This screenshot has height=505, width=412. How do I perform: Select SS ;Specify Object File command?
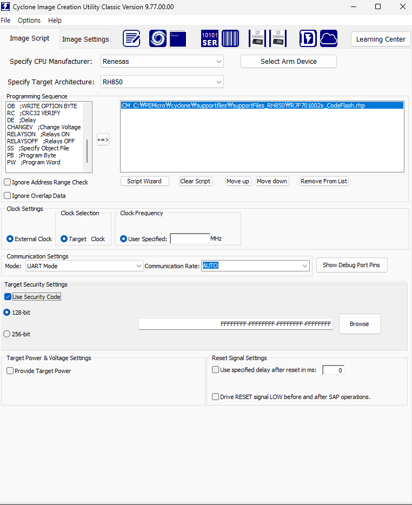[38, 148]
